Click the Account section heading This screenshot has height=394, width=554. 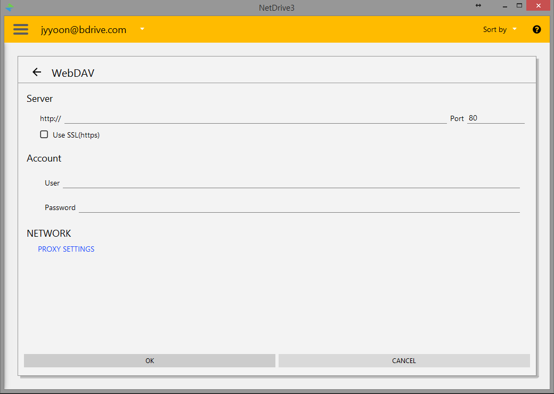[x=44, y=158]
